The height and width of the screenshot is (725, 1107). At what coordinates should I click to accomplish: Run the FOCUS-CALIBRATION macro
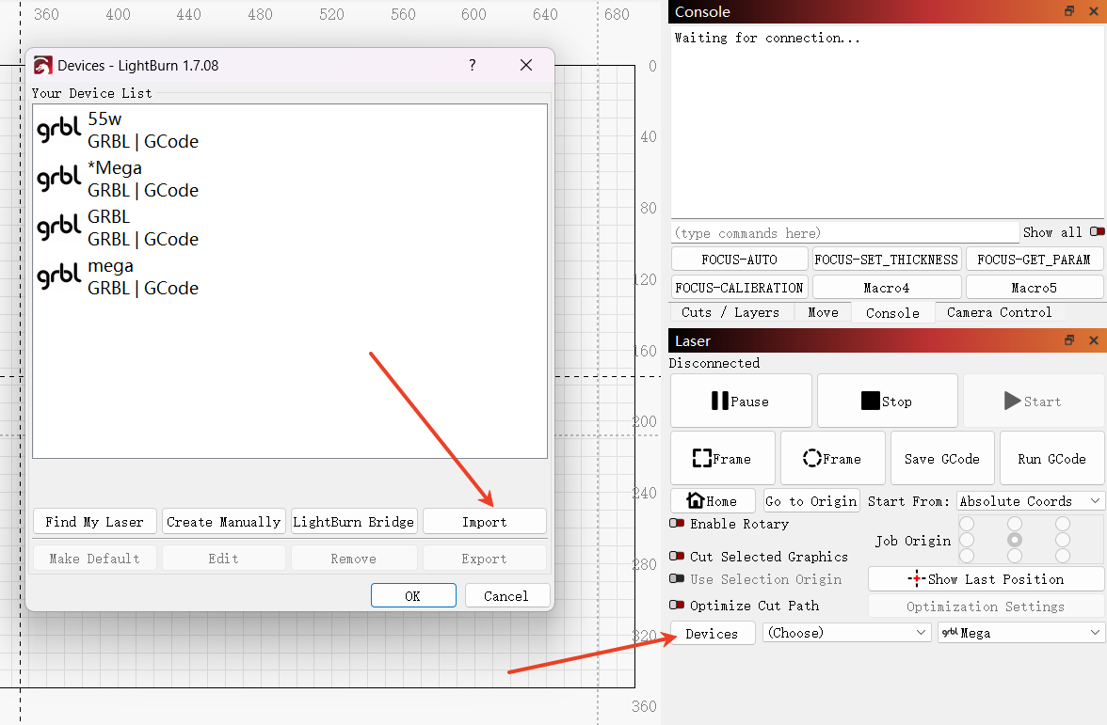coord(739,288)
